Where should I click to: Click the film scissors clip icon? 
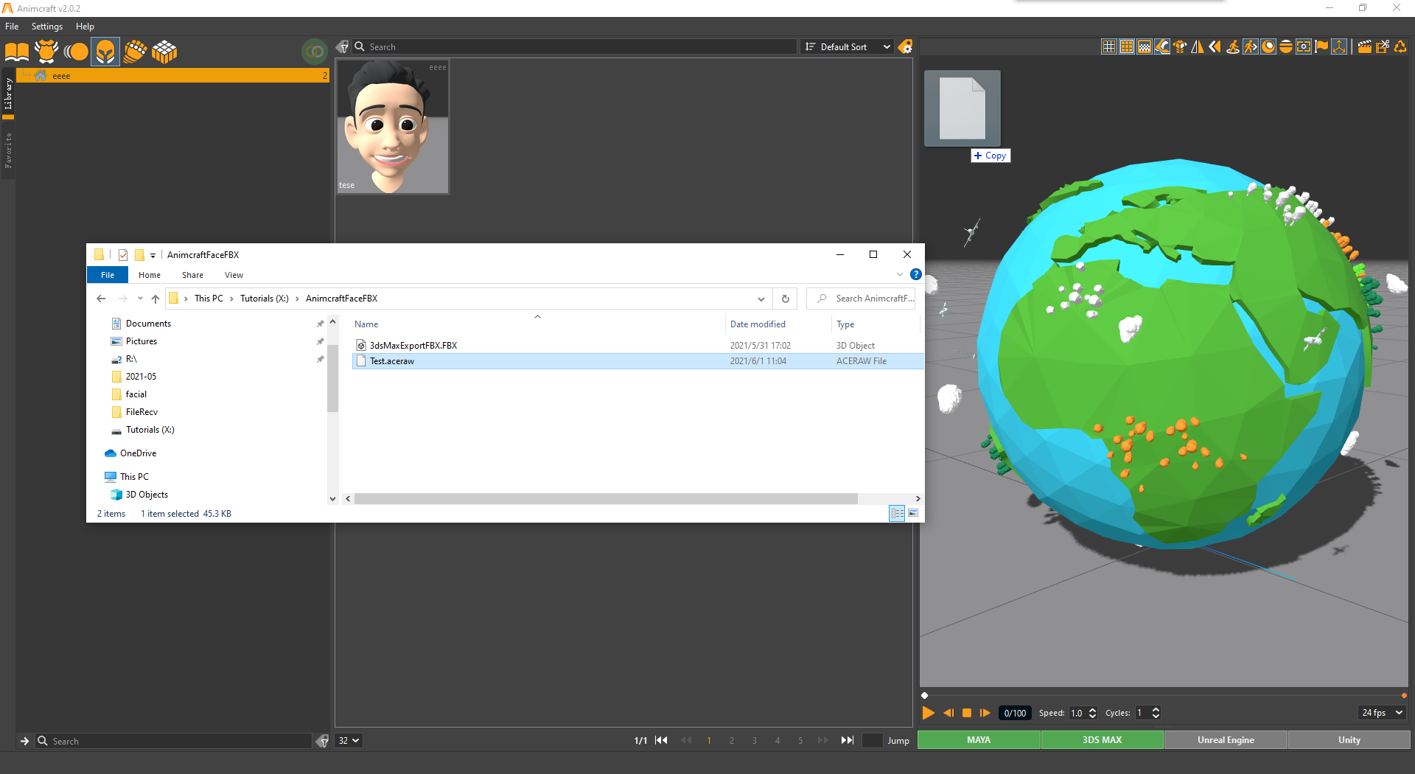pos(1383,46)
